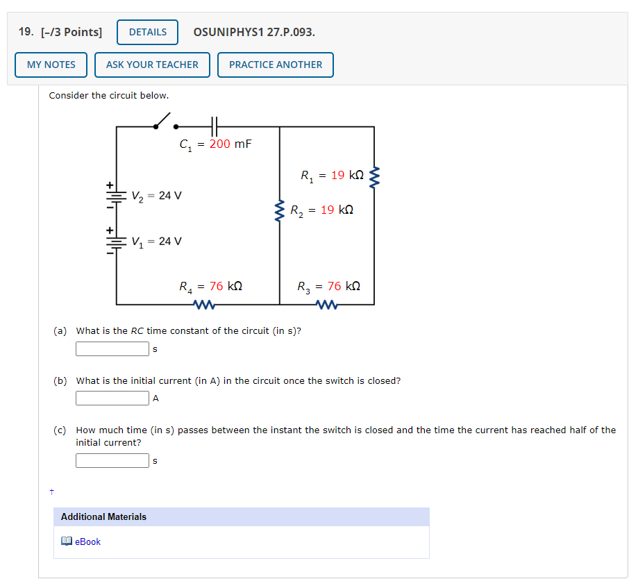The height and width of the screenshot is (588, 638).
Task: Click the R4 resistor symbol
Action: pyautogui.click(x=204, y=304)
